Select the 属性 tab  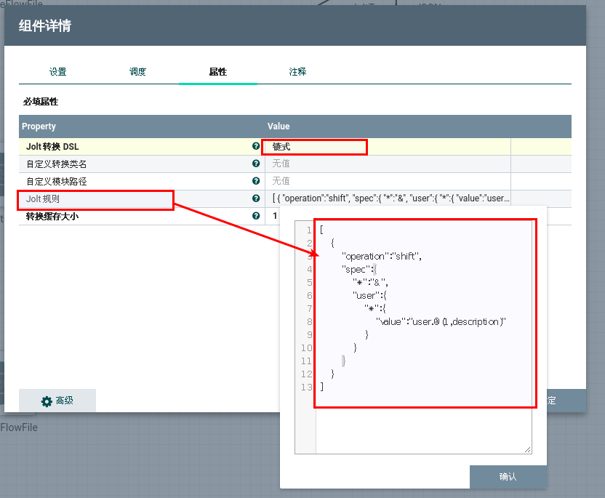217,72
